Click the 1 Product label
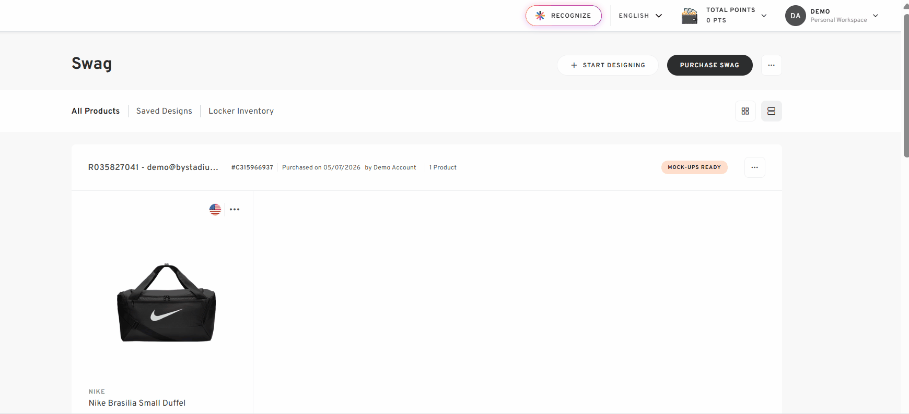Viewport: 909px width, 414px height. pos(443,167)
